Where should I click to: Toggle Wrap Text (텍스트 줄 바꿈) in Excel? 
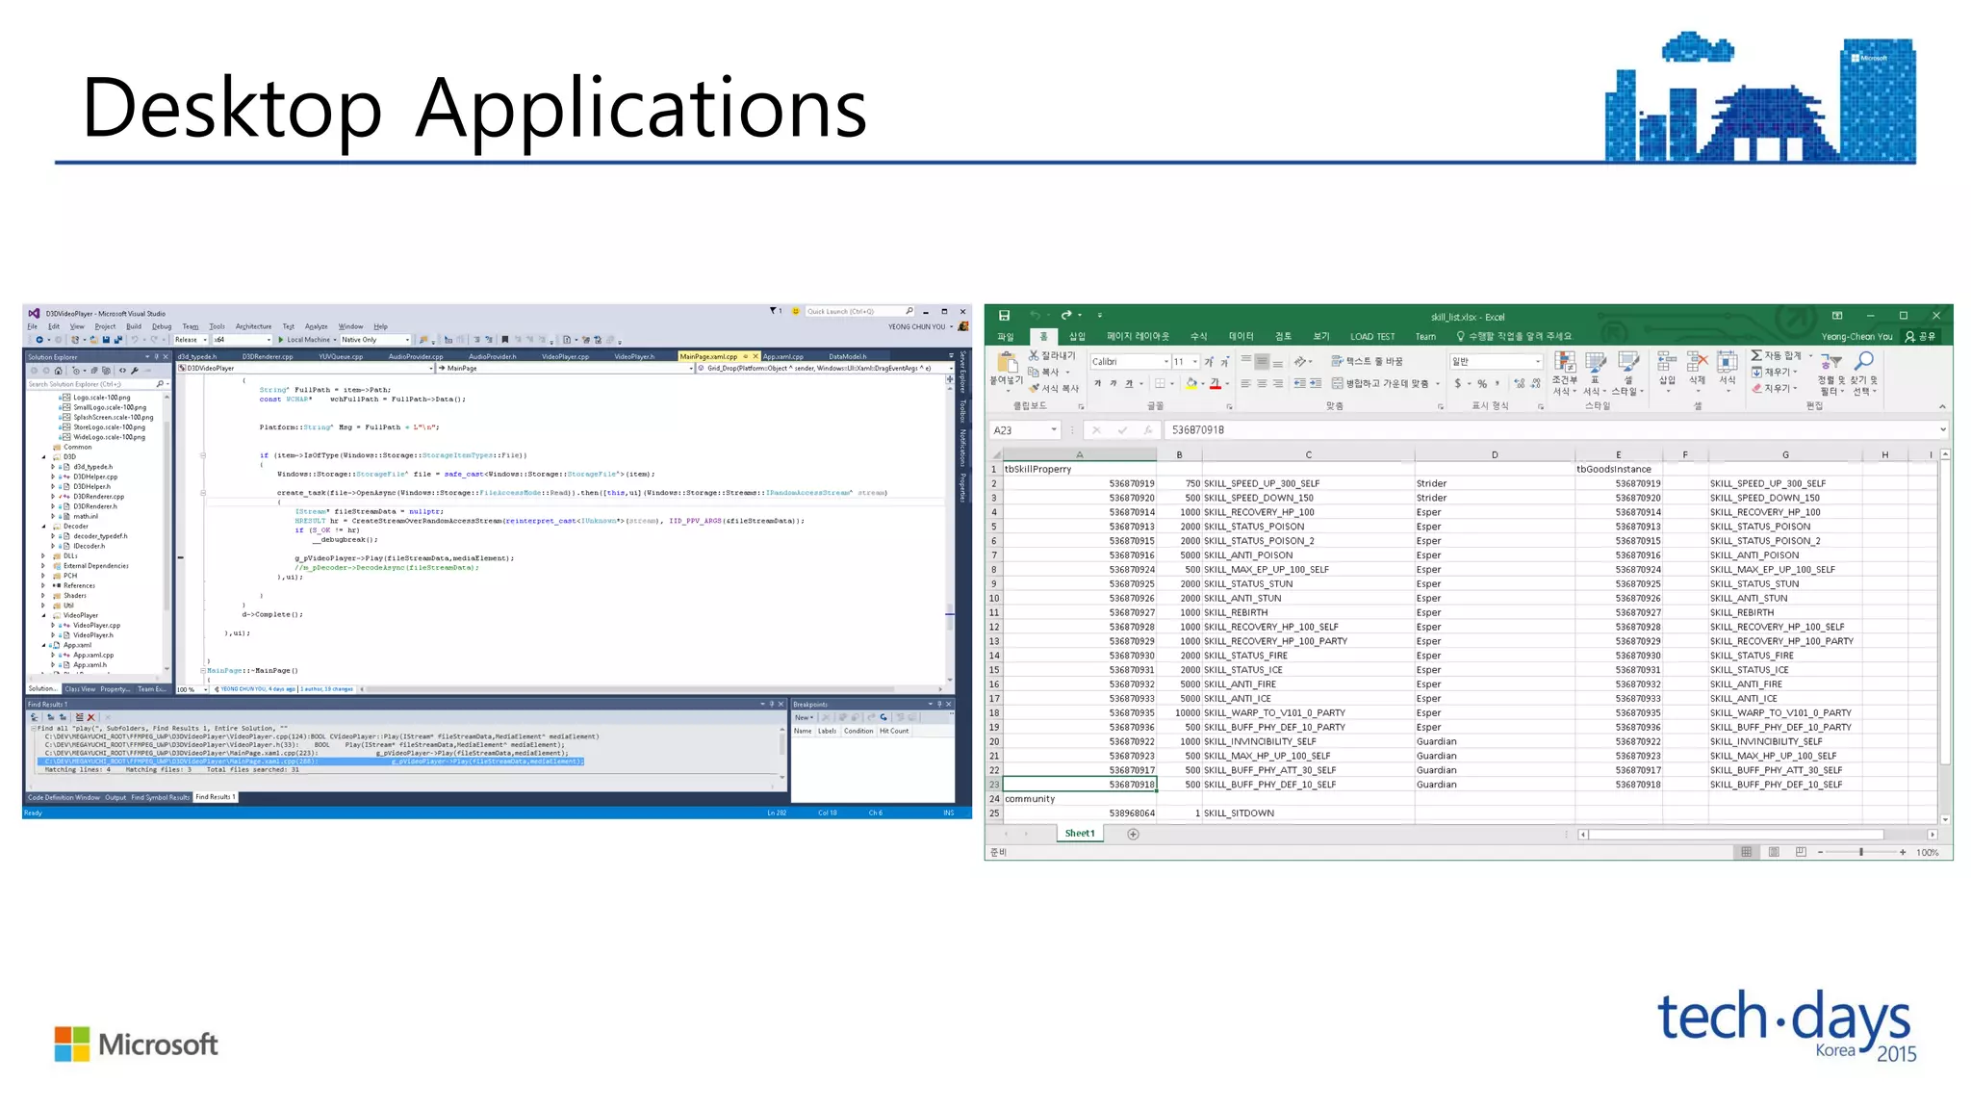tap(1367, 361)
